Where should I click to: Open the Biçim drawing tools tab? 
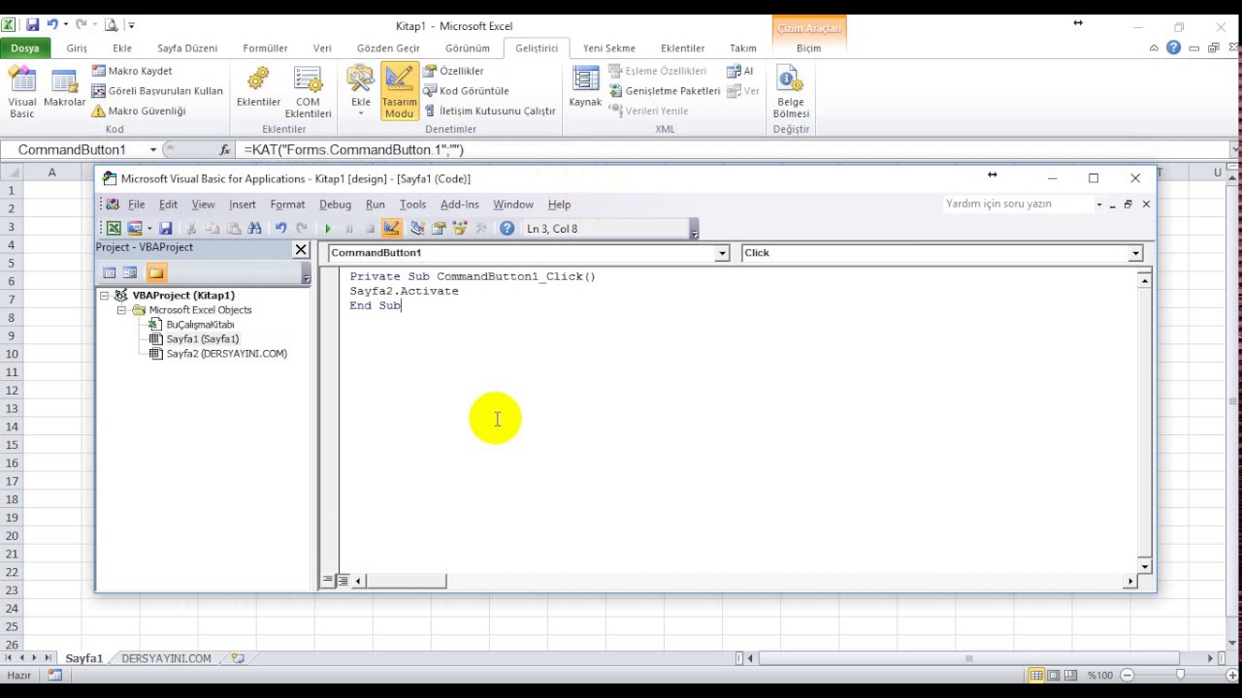[808, 48]
